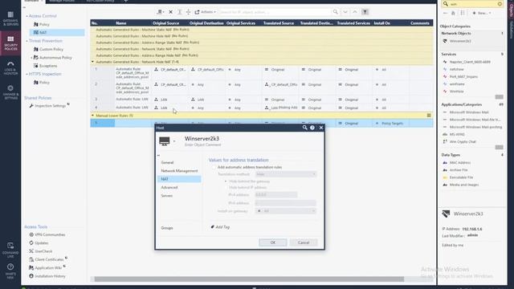This screenshot has height=289, width=514.
Task: Jump to previous search result arrow
Action: click(355, 12)
